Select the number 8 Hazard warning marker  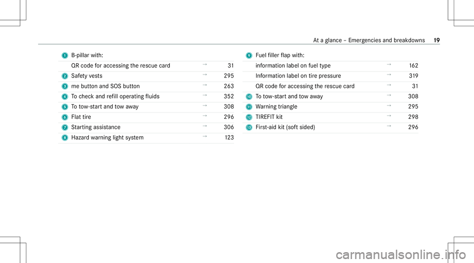(65, 138)
